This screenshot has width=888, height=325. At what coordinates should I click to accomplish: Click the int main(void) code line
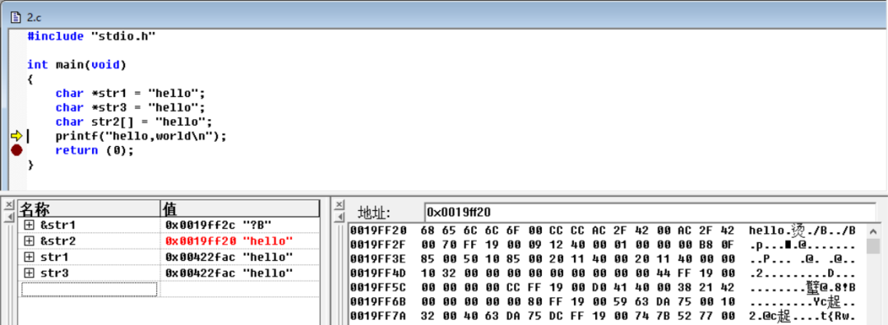77,65
